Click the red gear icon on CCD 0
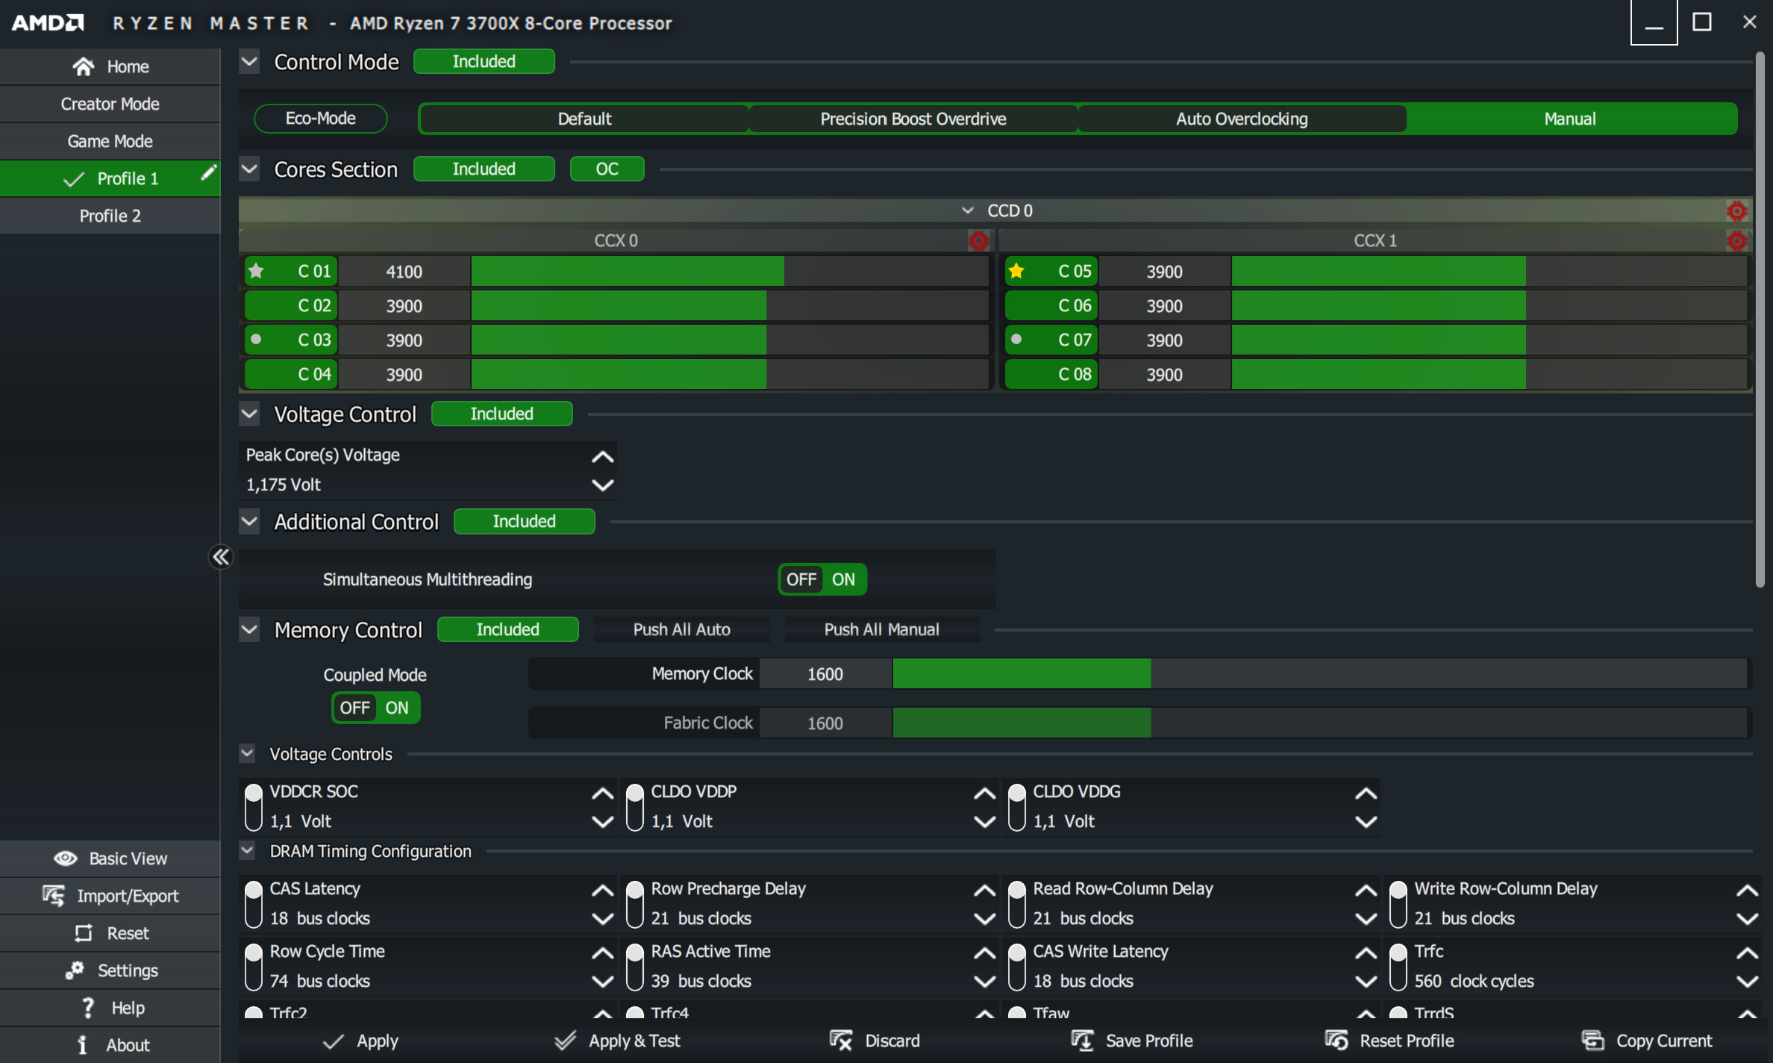This screenshot has height=1063, width=1773. [x=1736, y=211]
